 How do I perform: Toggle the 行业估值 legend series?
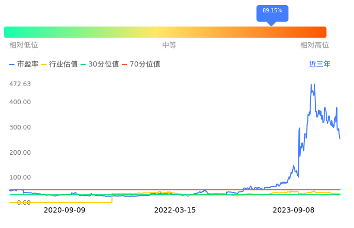click(59, 64)
